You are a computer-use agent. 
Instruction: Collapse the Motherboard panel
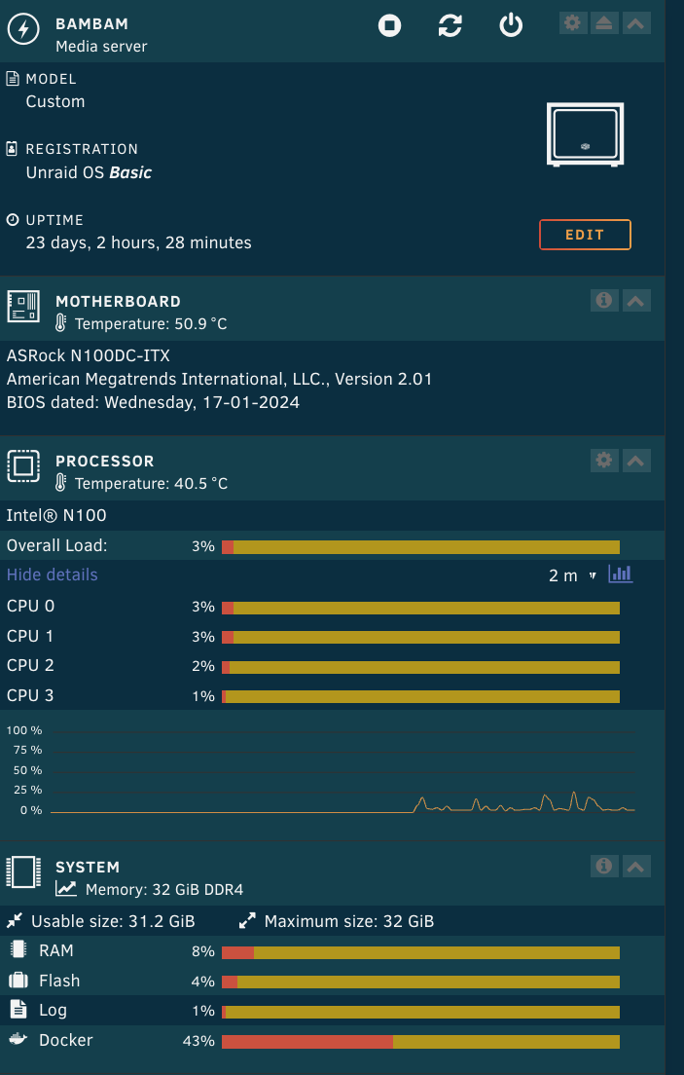click(636, 301)
